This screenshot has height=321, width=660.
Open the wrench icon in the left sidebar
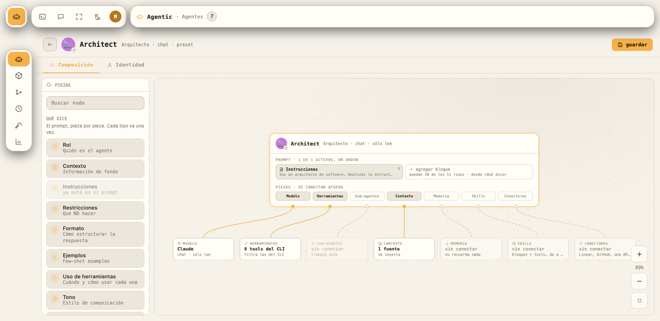point(19,125)
